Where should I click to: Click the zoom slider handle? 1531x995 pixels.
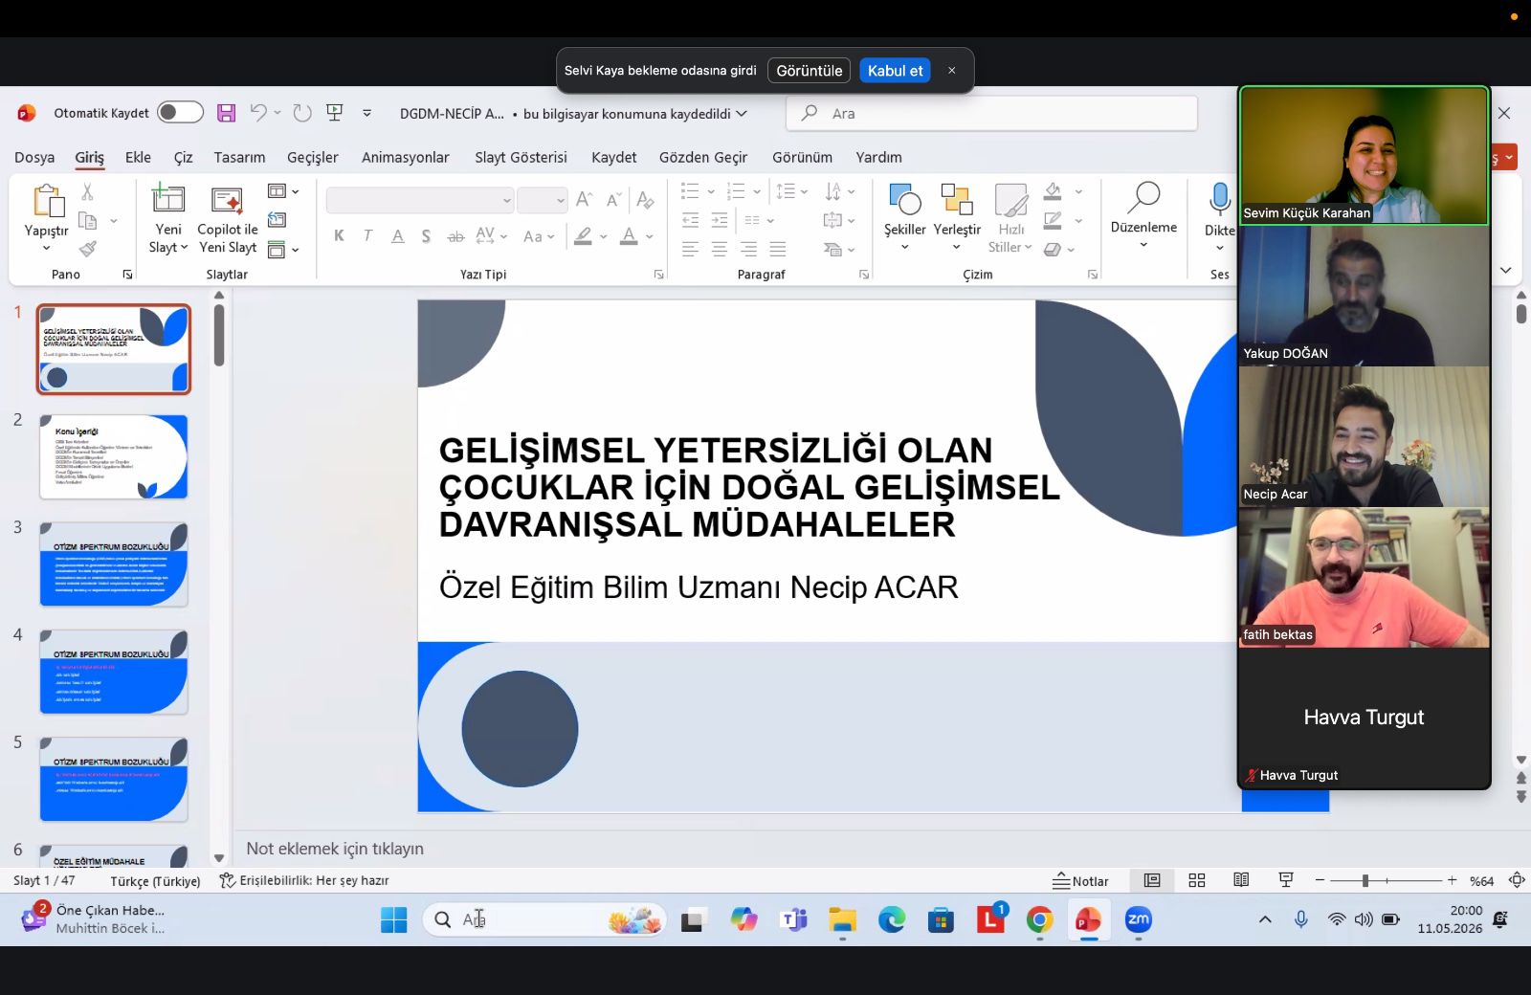click(x=1365, y=880)
